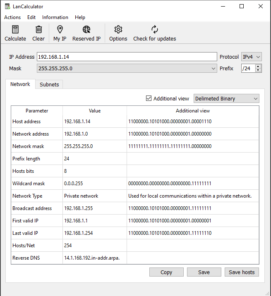Click the Parameter column header

click(x=37, y=111)
